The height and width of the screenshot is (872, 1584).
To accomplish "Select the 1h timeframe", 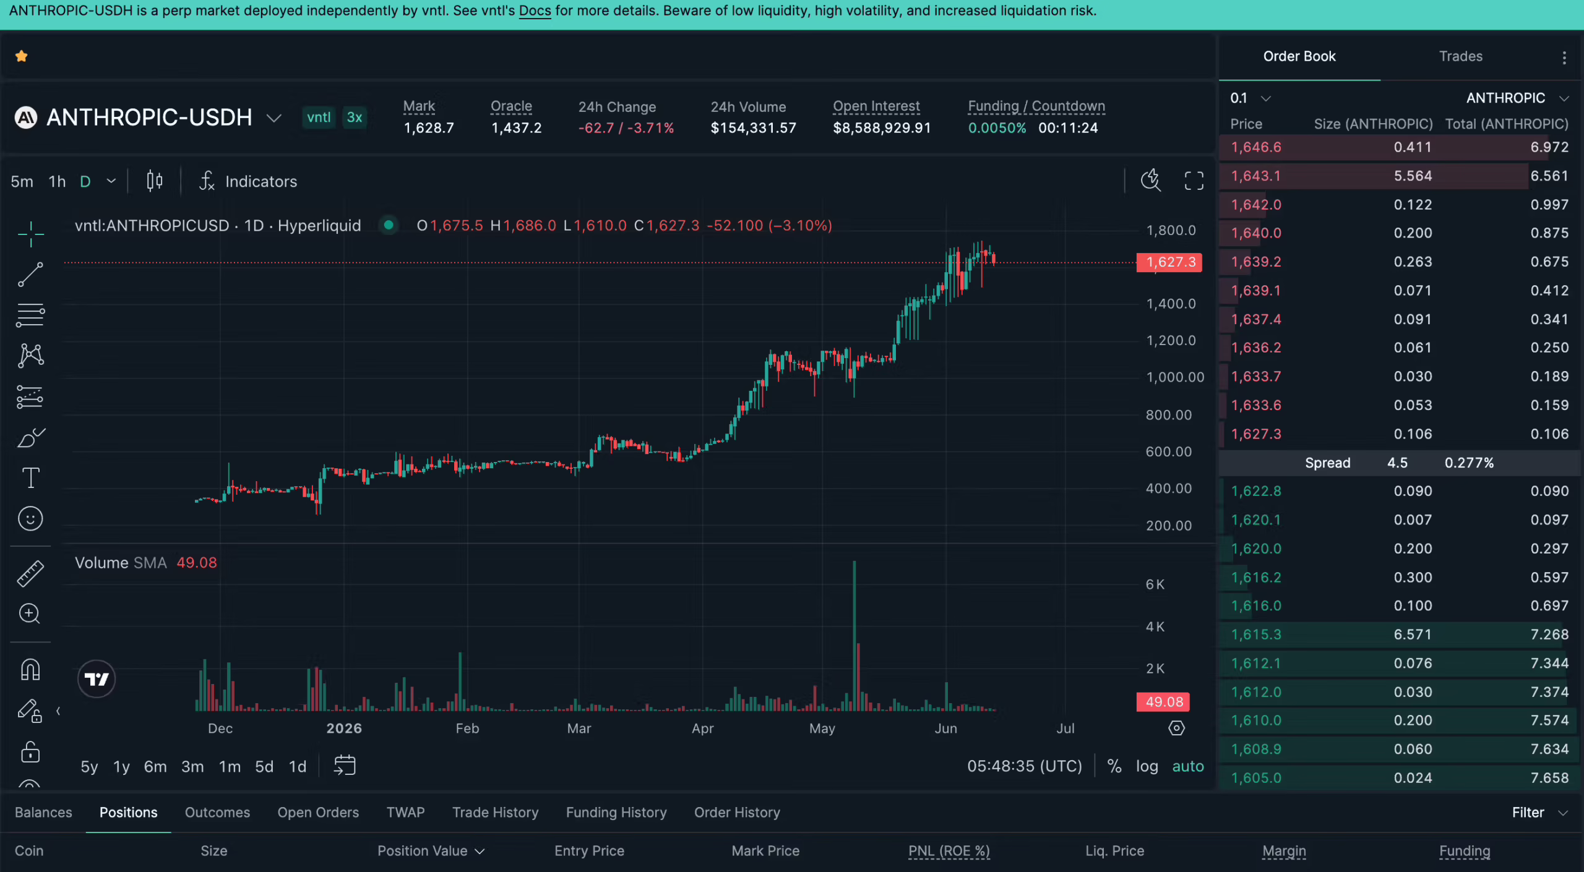I will point(57,181).
